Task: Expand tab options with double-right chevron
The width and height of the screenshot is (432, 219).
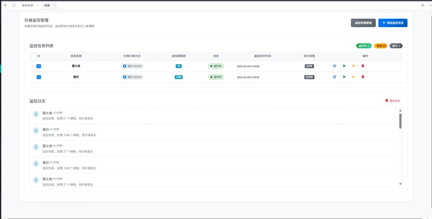Action: click(423, 5)
